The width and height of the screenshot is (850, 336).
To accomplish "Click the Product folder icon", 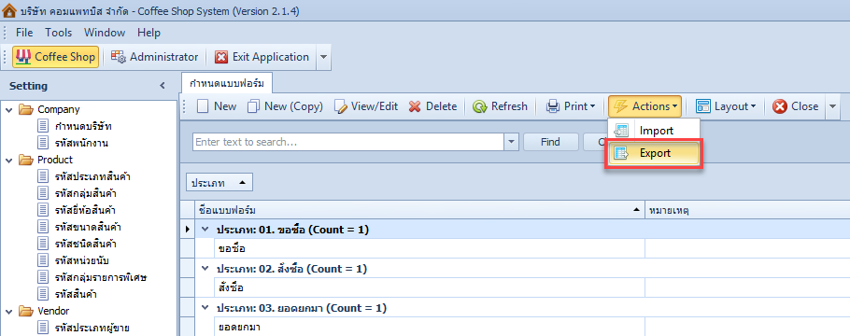I will tap(25, 160).
